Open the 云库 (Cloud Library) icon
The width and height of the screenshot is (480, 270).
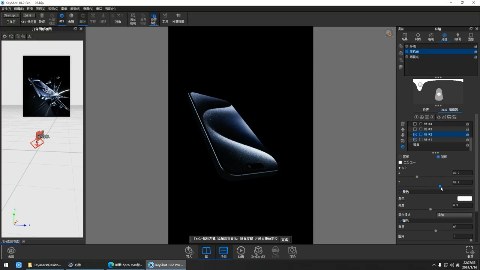coord(11,252)
